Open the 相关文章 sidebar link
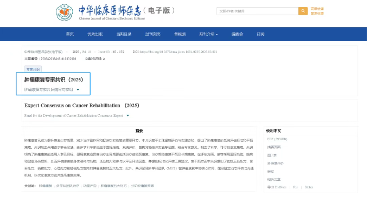 pyautogui.click(x=274, y=180)
